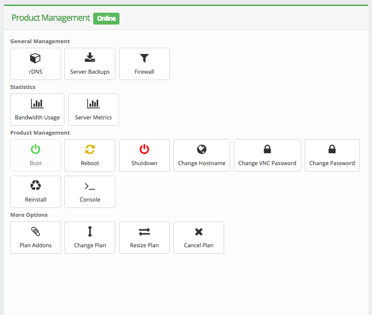This screenshot has height=315, width=372.
Task: Click the Reinstall recycle icon
Action: pyautogui.click(x=36, y=185)
